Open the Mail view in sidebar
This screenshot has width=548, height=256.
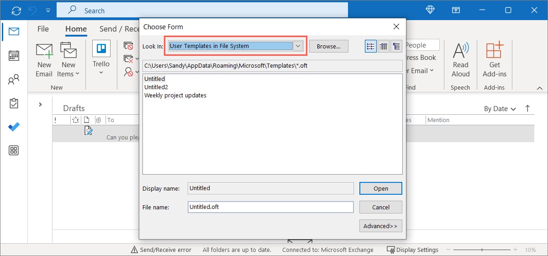pos(14,32)
